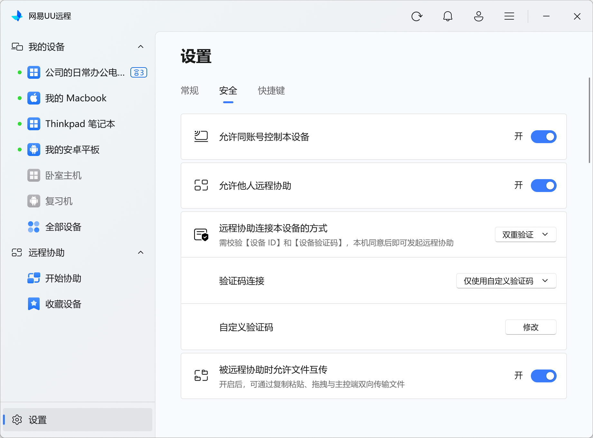
Task: Select 卧室主机 offline device name
Action: click(63, 175)
